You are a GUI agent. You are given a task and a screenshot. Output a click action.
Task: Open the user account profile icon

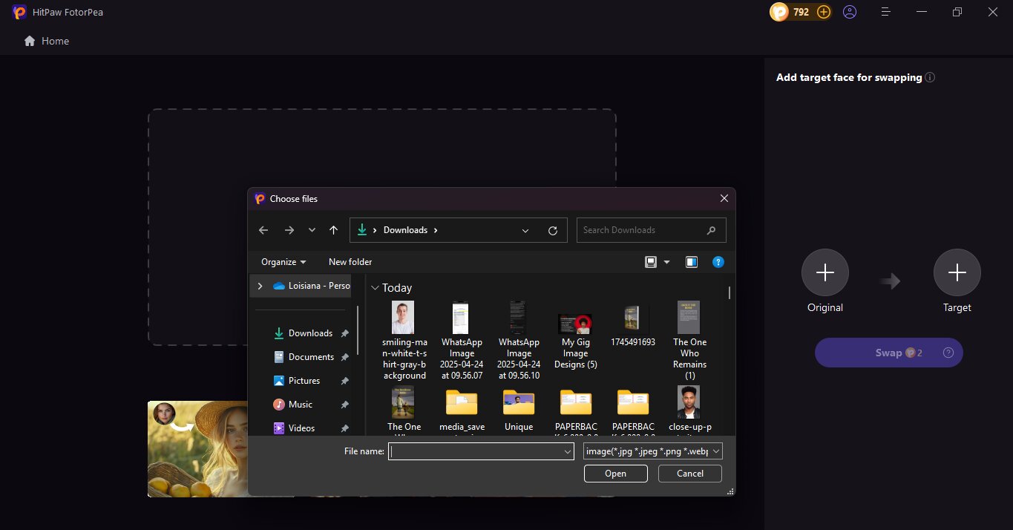tap(850, 12)
